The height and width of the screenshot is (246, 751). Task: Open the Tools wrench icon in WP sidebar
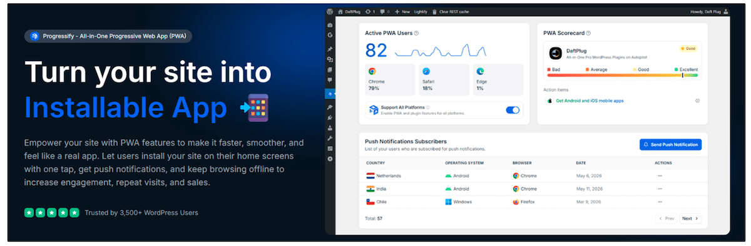click(x=330, y=138)
